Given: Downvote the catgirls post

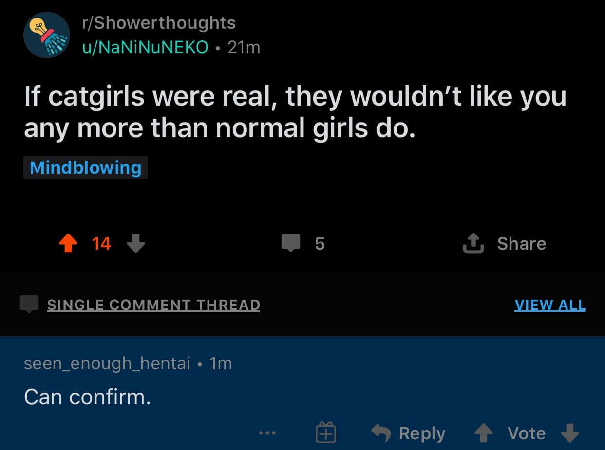Looking at the screenshot, I should [136, 243].
